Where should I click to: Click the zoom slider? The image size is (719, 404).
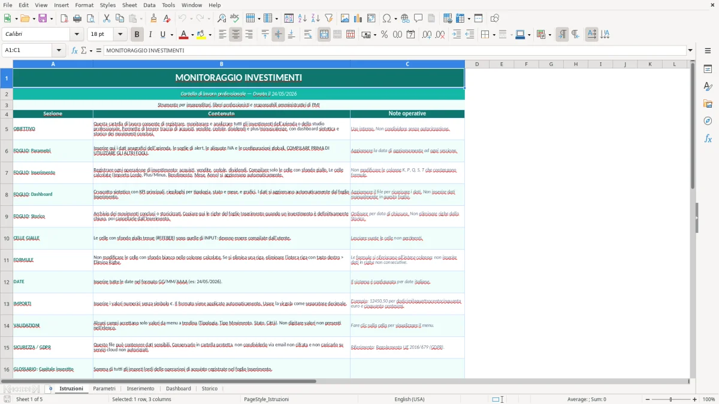(x=670, y=399)
